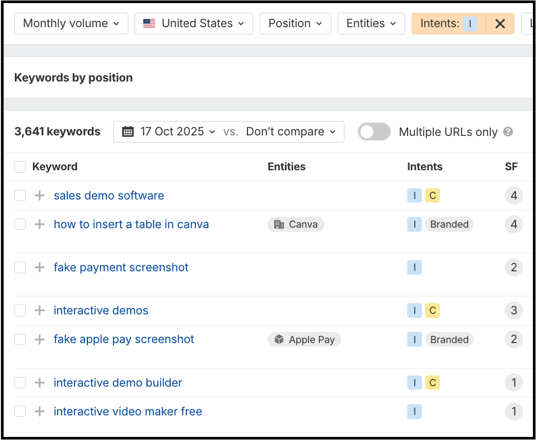536x440 pixels.
Task: Click the Apple Pay entity badge
Action: 304,339
